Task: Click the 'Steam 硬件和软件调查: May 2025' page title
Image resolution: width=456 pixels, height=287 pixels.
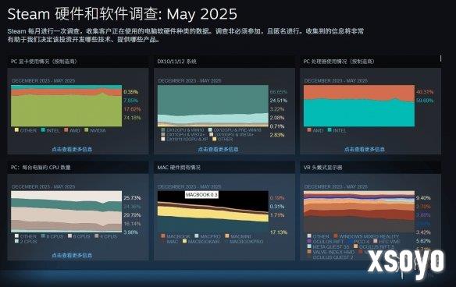Action: (x=122, y=14)
